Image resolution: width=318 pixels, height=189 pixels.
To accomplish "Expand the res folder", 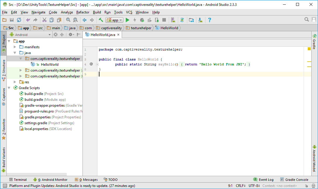I will tap(15, 82).
